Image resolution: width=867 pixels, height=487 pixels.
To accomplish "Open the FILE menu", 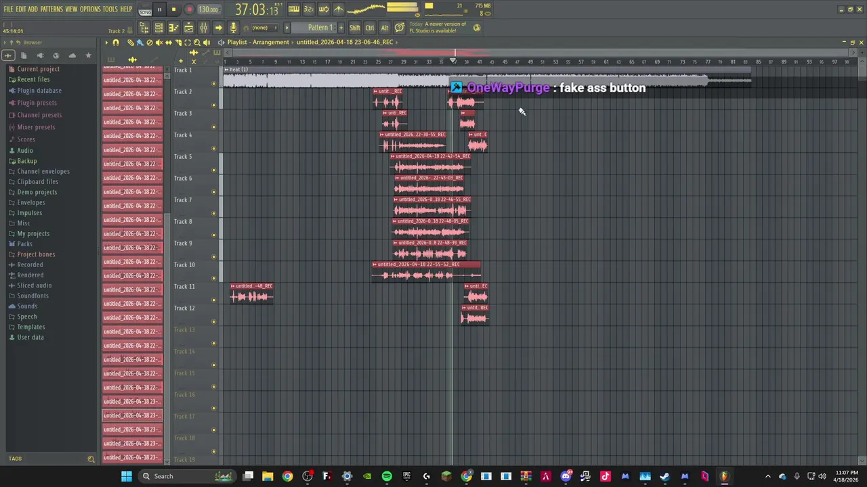I will 8,9.
